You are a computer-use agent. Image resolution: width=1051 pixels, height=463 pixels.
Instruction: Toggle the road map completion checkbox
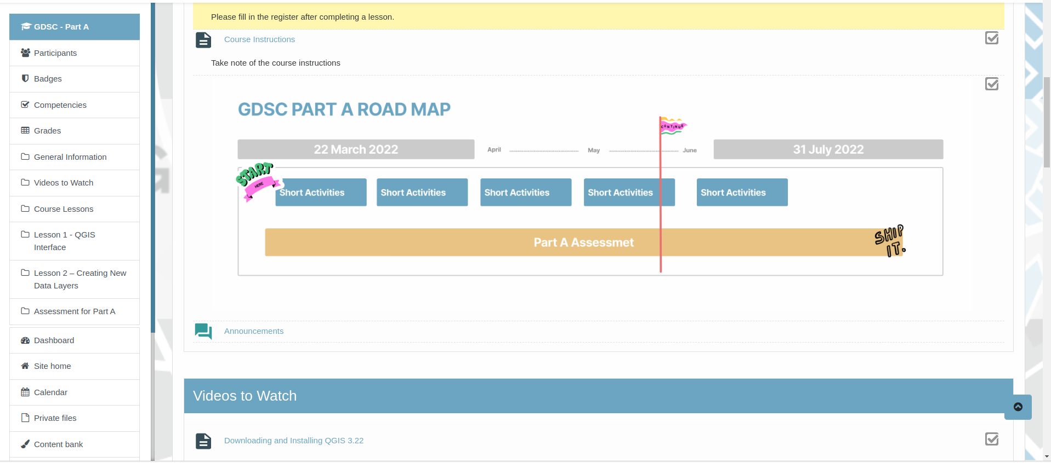(x=991, y=84)
